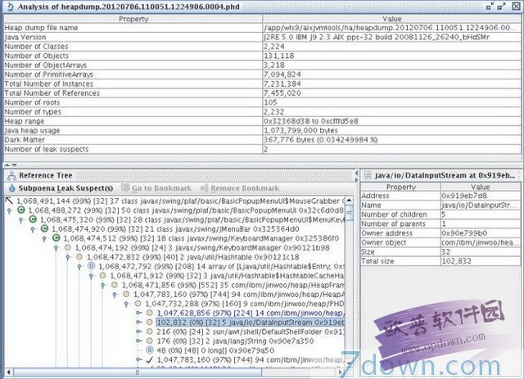Viewport: 524px width, 379px height.
Task: Expand the 1,047,628,856 heap tree node
Action: 138,314
